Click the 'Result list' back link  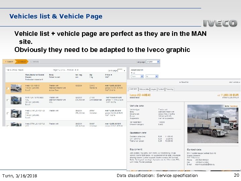click(184, 82)
